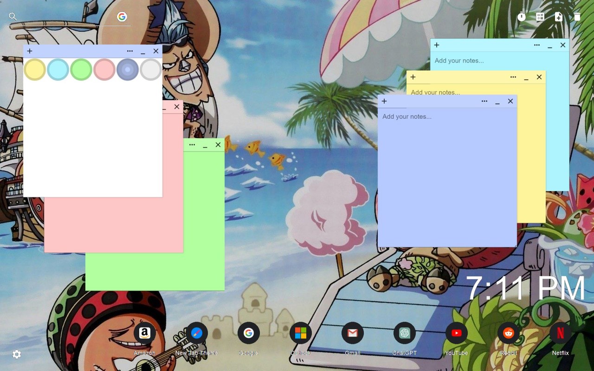The height and width of the screenshot is (371, 594).
Task: Add a note using the yellow note's plus
Action: pos(413,77)
